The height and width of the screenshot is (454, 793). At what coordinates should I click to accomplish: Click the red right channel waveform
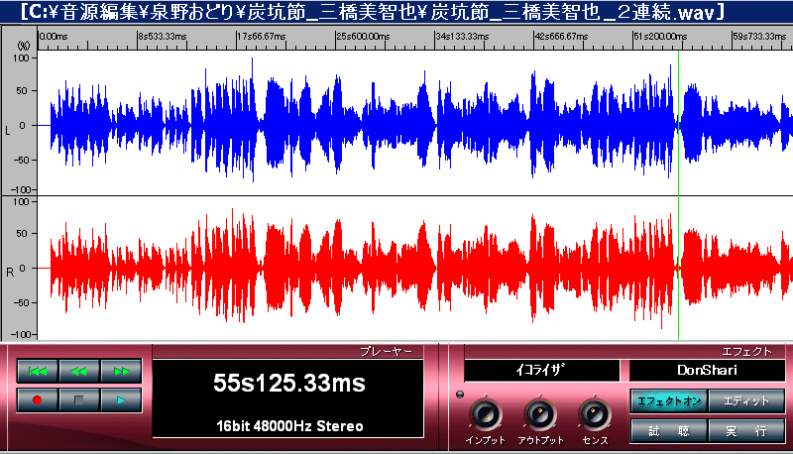[347, 268]
